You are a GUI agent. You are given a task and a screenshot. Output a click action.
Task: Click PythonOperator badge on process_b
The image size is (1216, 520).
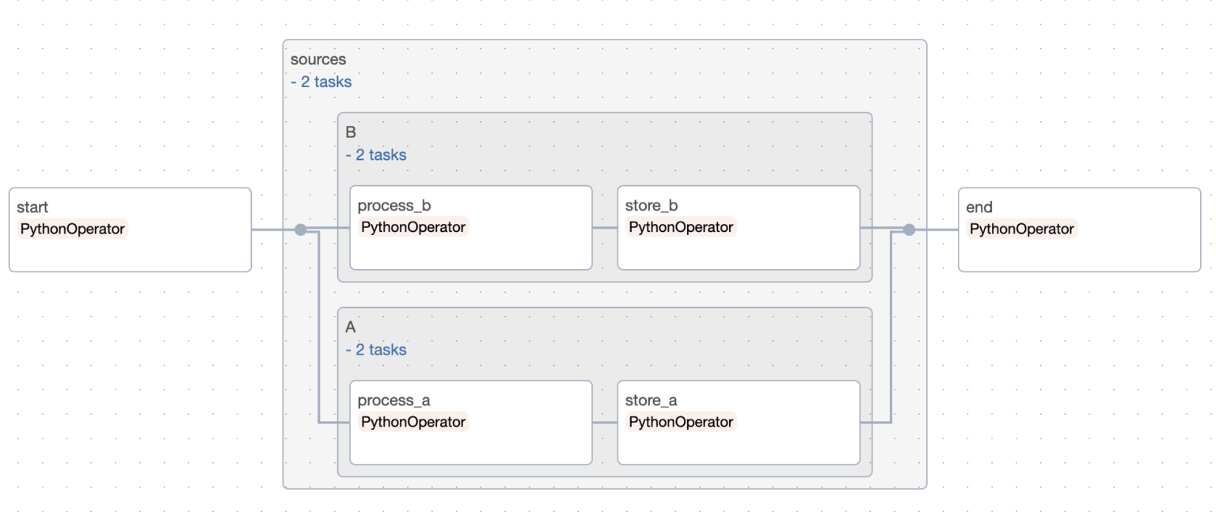(x=413, y=227)
